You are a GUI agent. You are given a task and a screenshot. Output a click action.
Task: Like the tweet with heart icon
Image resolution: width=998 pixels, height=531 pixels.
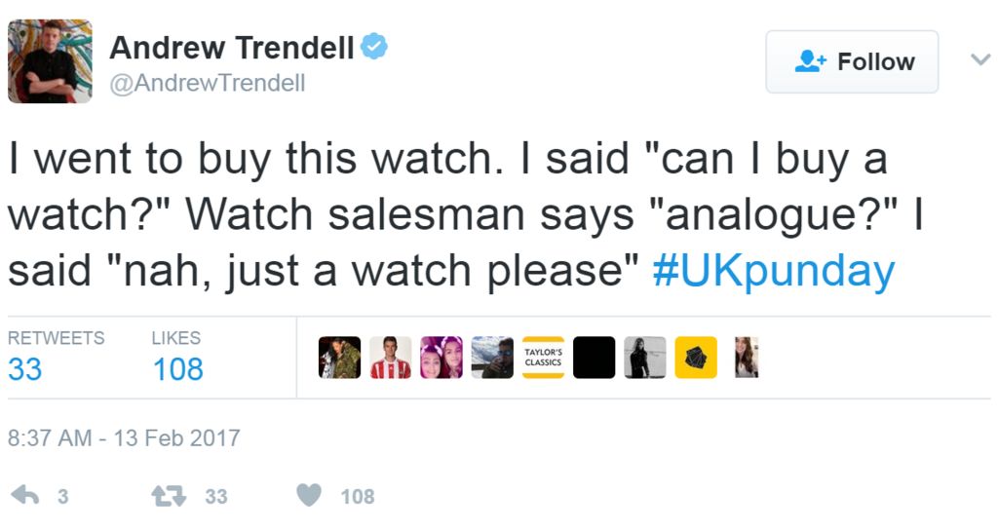pyautogui.click(x=309, y=496)
